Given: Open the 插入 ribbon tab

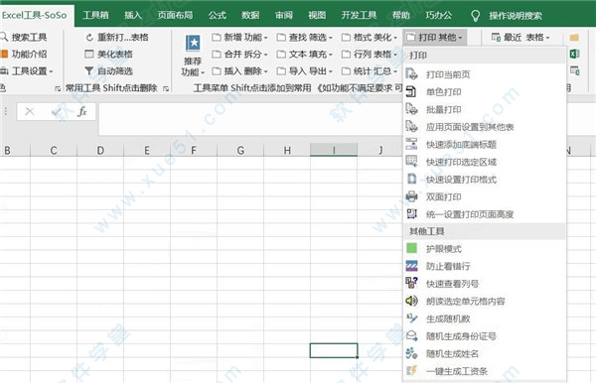Looking at the screenshot, I should pyautogui.click(x=133, y=16).
